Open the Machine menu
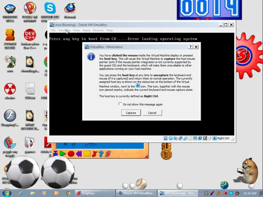Image resolution: width=263 pixels, height=197 pixels. coord(64,30)
